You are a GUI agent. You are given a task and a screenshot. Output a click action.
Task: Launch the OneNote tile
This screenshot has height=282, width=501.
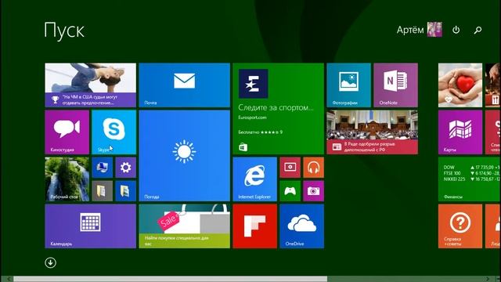[395, 85]
